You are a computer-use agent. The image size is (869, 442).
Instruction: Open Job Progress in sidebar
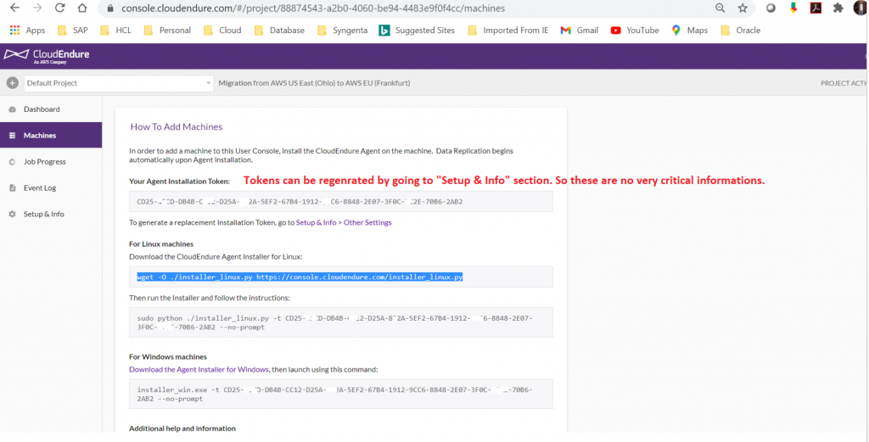[51, 162]
